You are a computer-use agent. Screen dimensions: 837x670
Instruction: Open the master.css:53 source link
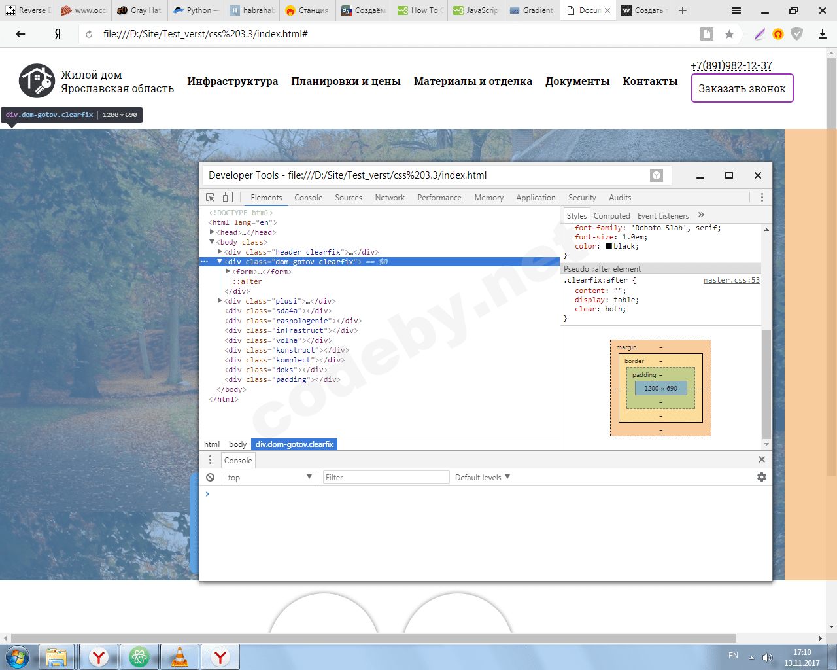pyautogui.click(x=731, y=280)
